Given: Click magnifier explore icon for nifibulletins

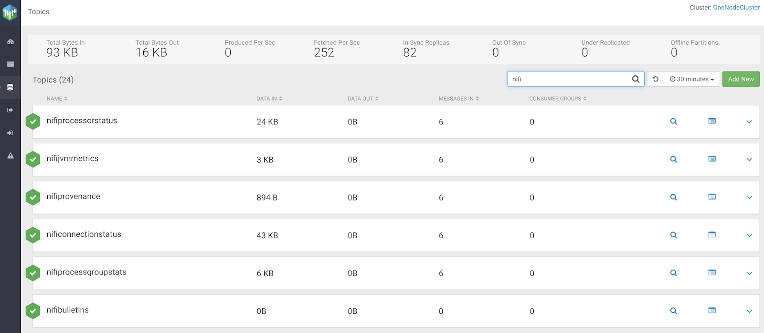Looking at the screenshot, I should [x=673, y=311].
